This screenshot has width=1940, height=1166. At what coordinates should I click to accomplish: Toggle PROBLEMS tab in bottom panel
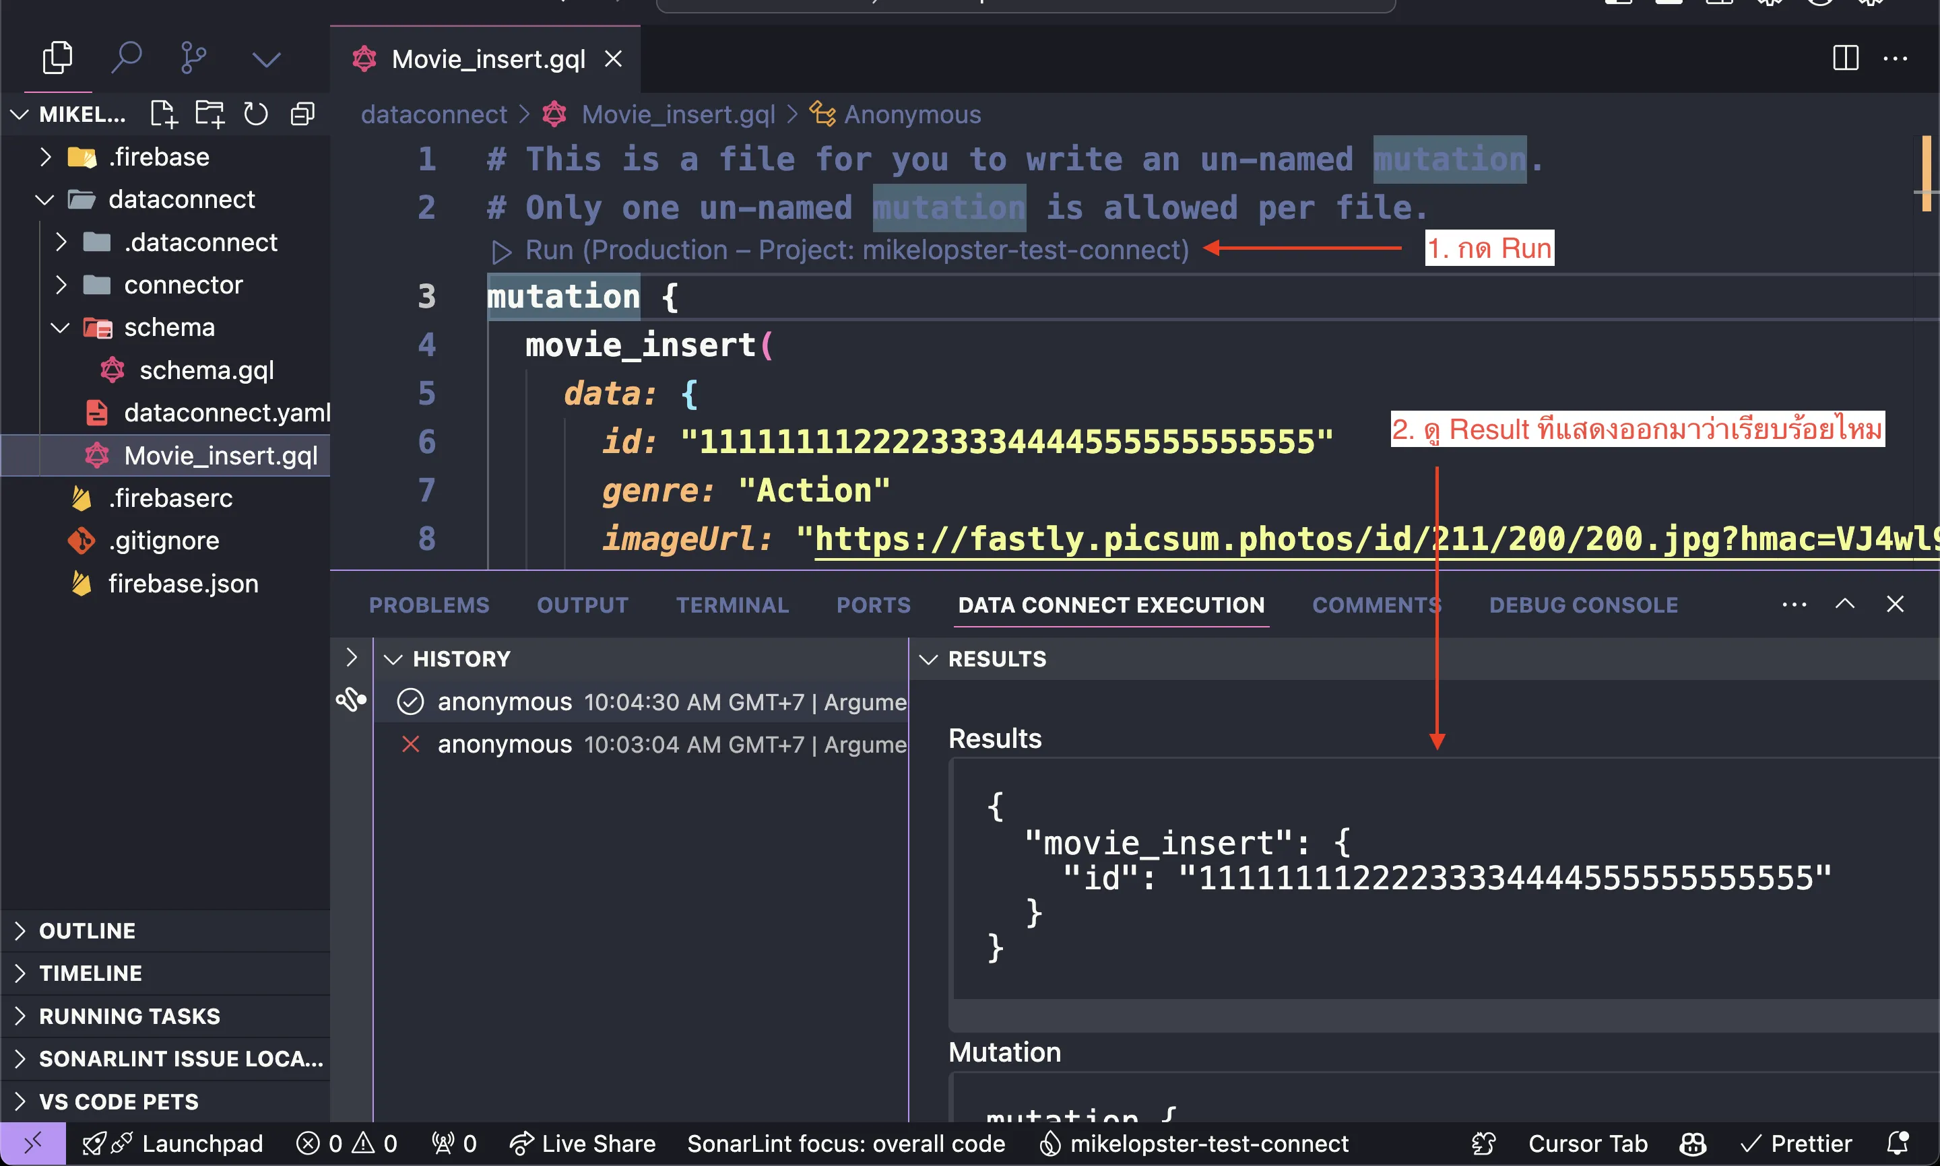click(x=430, y=604)
